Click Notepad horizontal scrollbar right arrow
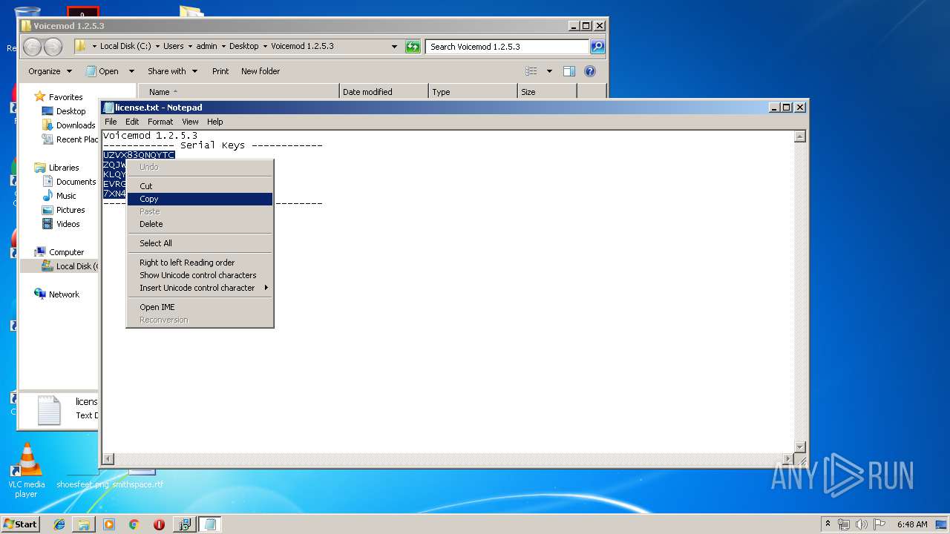Image resolution: width=950 pixels, height=534 pixels. pos(788,459)
